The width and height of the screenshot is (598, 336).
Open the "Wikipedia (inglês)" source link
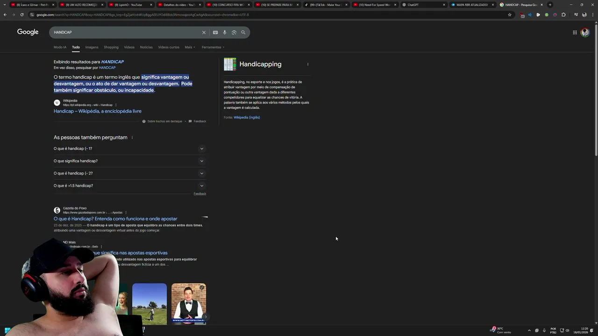click(x=247, y=118)
